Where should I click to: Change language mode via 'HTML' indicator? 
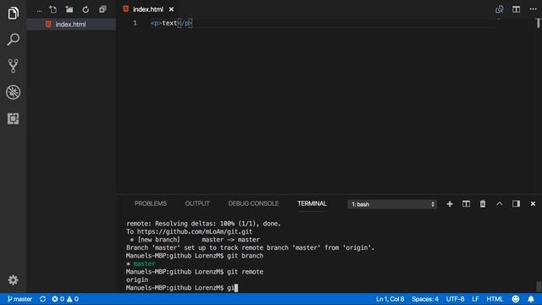pos(495,299)
